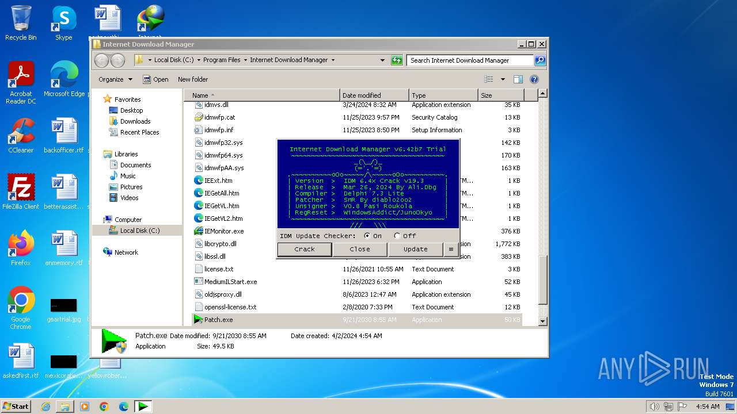Select the IEMonitor.exe file icon
Screen dimensions: 737x414
click(199, 231)
